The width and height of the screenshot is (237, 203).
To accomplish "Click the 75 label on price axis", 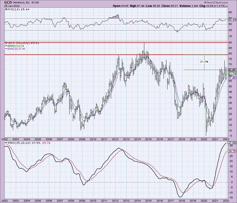I will 230,59.
